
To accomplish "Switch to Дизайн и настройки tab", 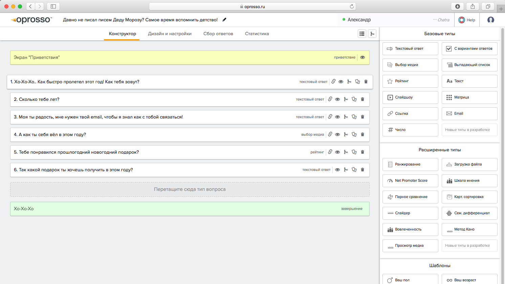I will (x=170, y=34).
